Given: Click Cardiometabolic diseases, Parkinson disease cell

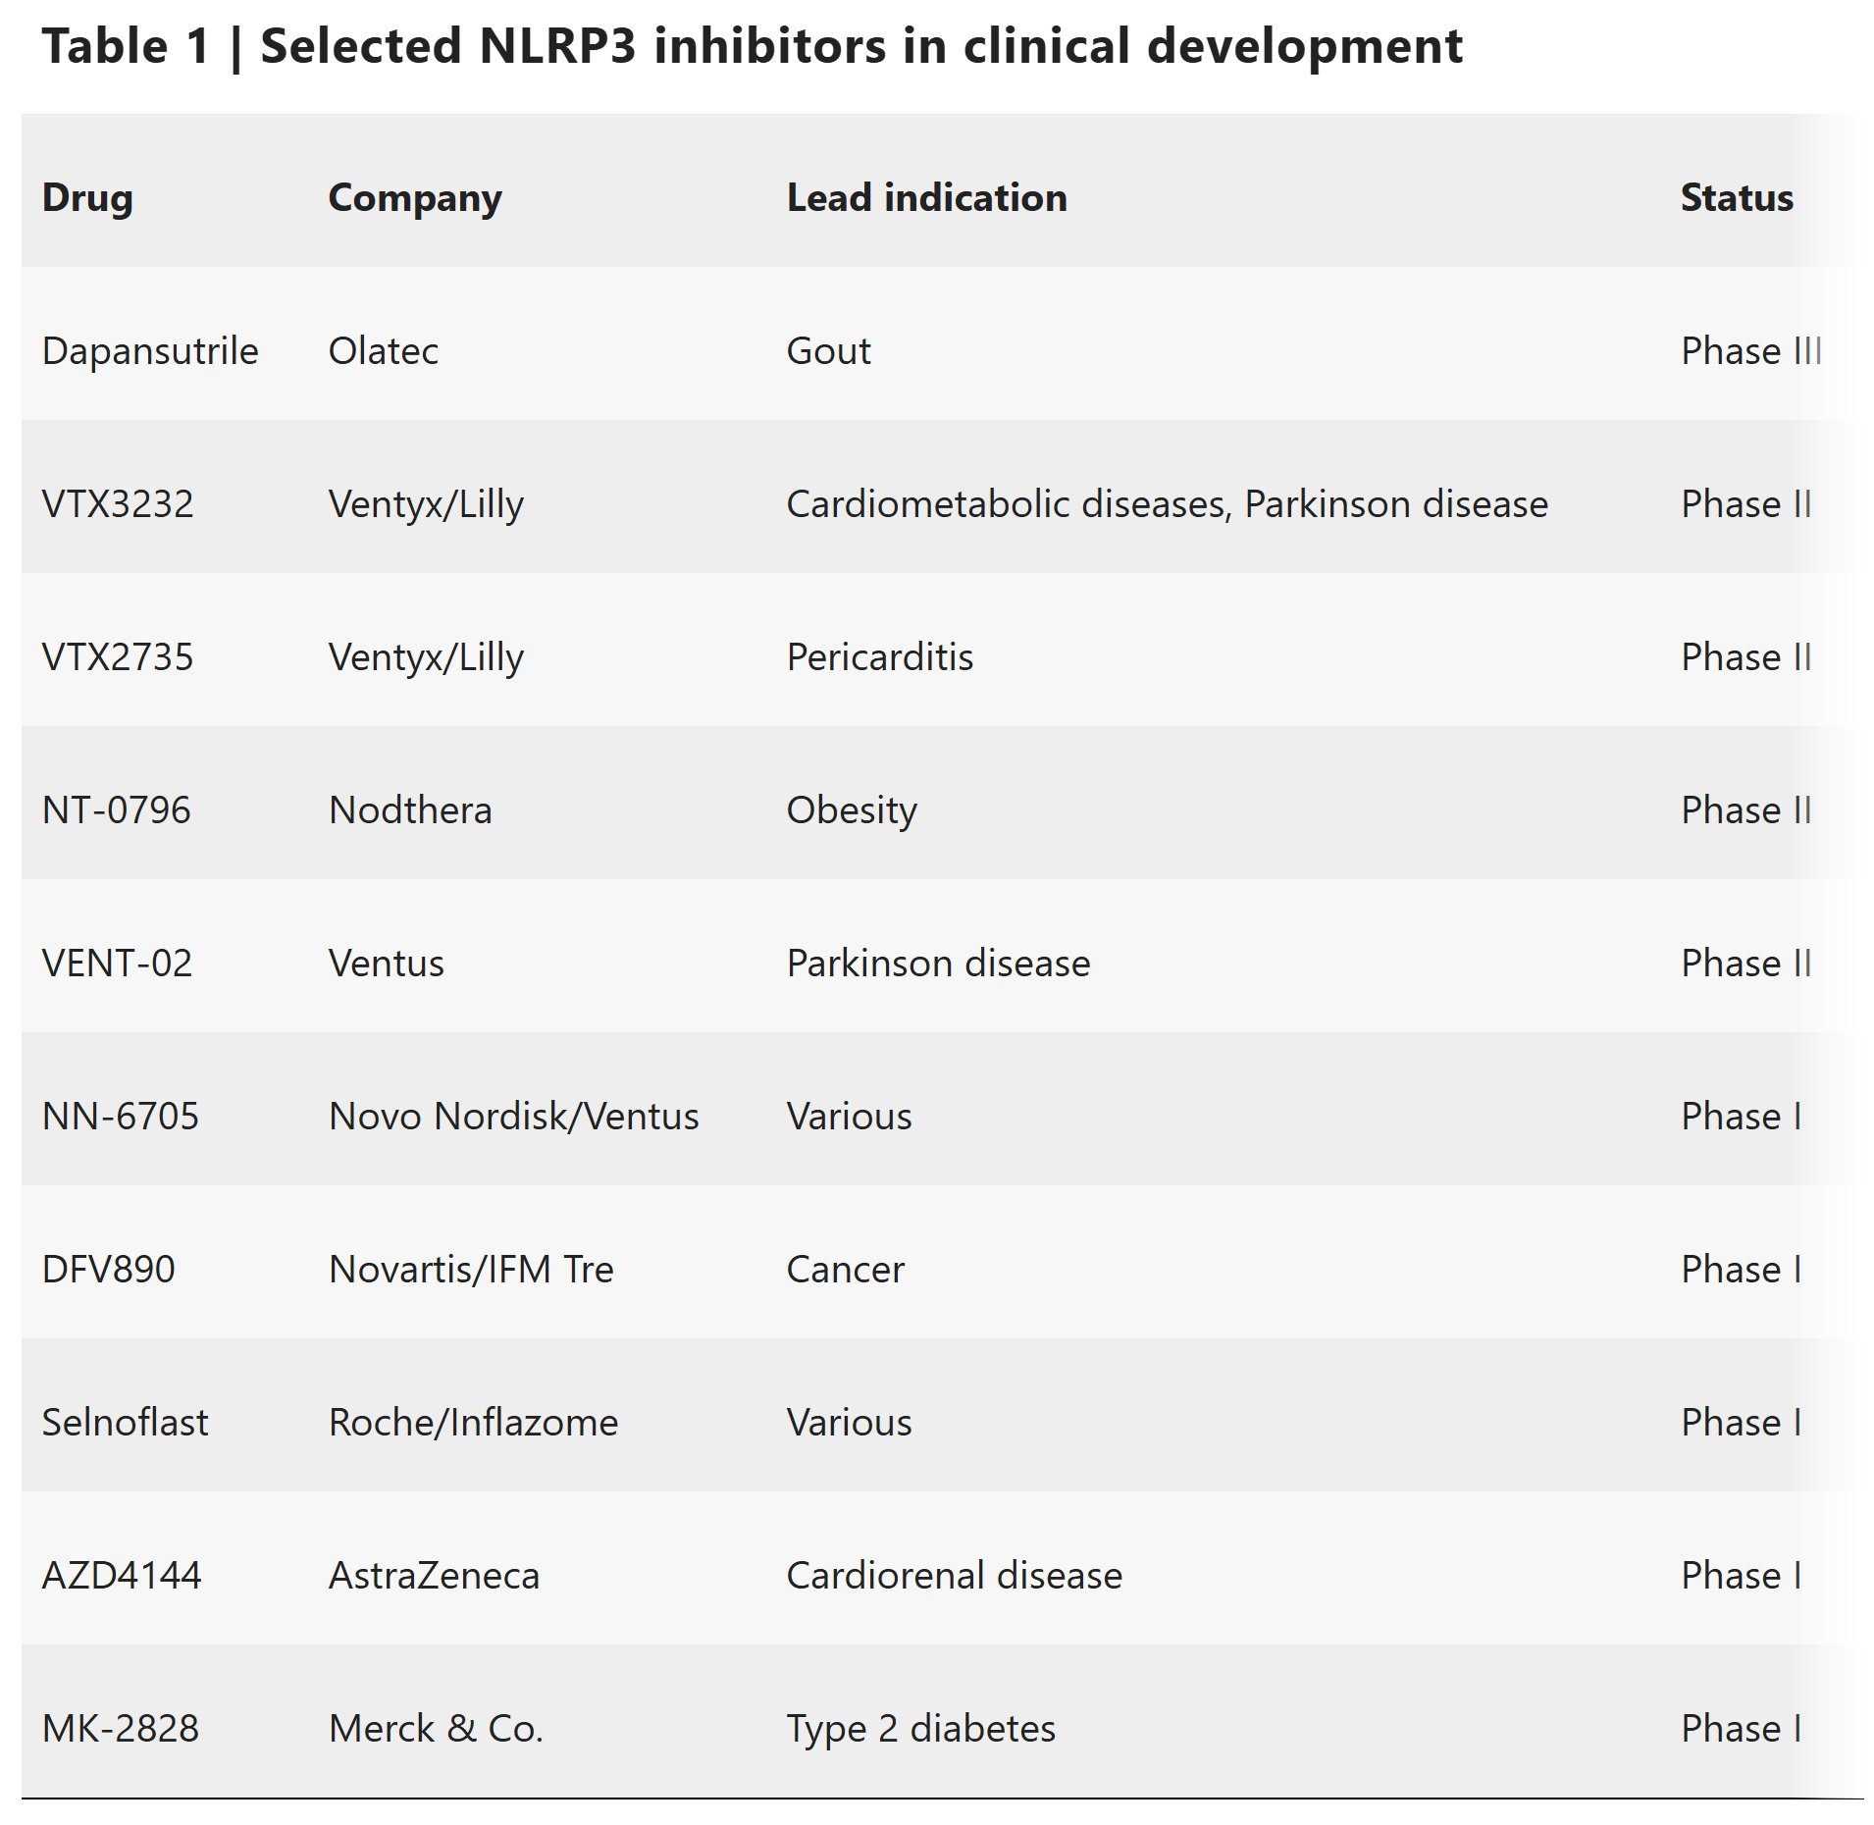Looking at the screenshot, I should pos(1167,504).
